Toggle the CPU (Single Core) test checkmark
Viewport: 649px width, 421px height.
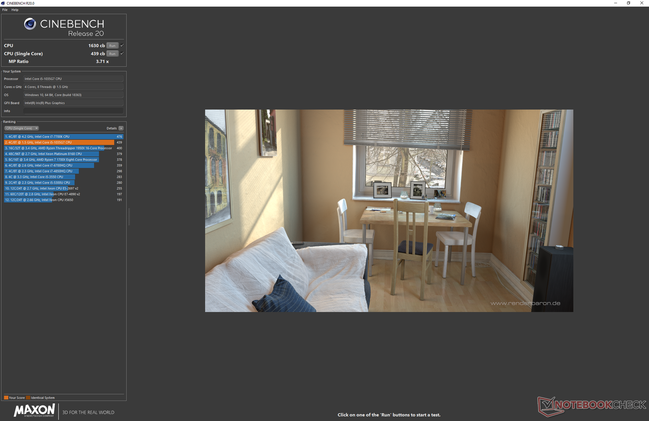[x=122, y=53]
